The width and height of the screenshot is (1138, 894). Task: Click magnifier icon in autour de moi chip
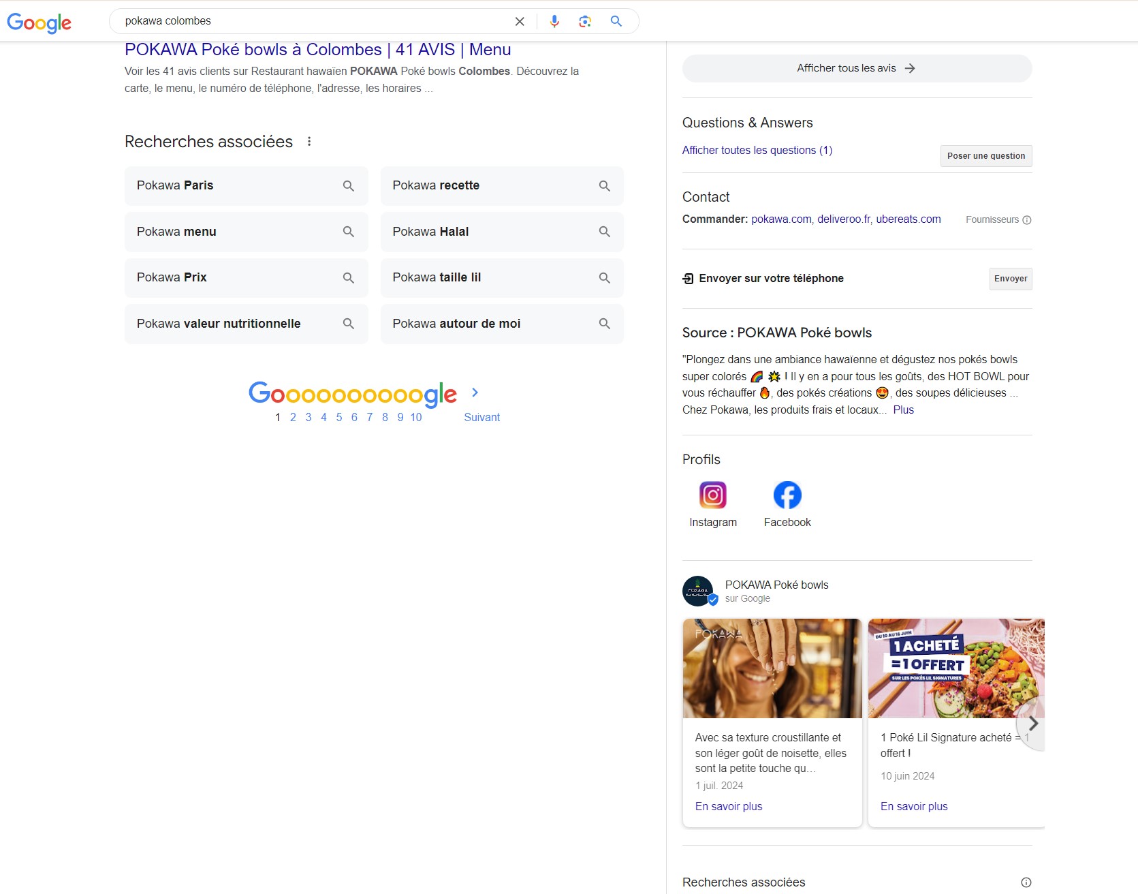click(x=604, y=324)
